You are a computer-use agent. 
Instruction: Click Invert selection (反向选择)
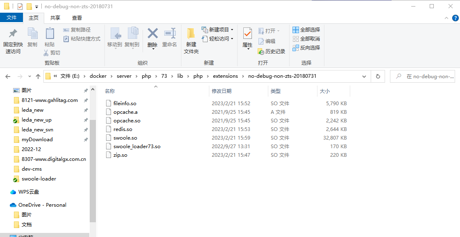click(x=306, y=47)
